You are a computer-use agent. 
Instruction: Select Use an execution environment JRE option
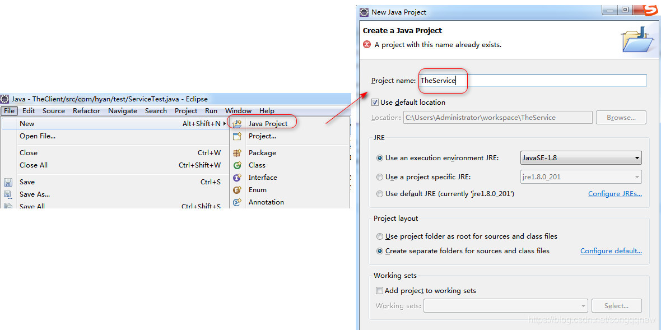click(x=380, y=158)
